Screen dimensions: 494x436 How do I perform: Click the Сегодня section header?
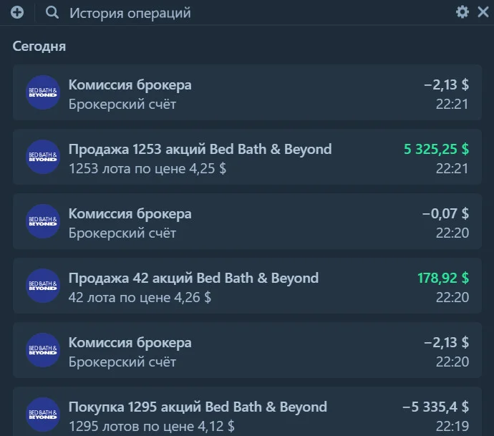coord(39,47)
